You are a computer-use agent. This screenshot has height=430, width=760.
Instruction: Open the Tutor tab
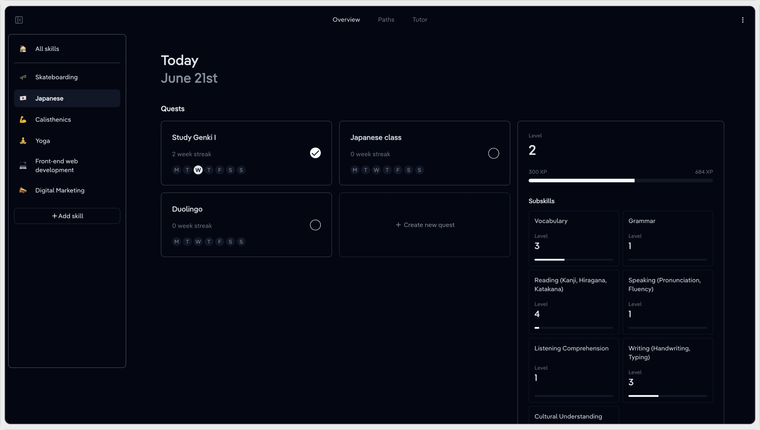(420, 20)
